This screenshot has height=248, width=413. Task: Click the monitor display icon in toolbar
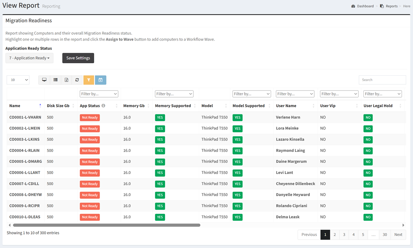(x=44, y=80)
